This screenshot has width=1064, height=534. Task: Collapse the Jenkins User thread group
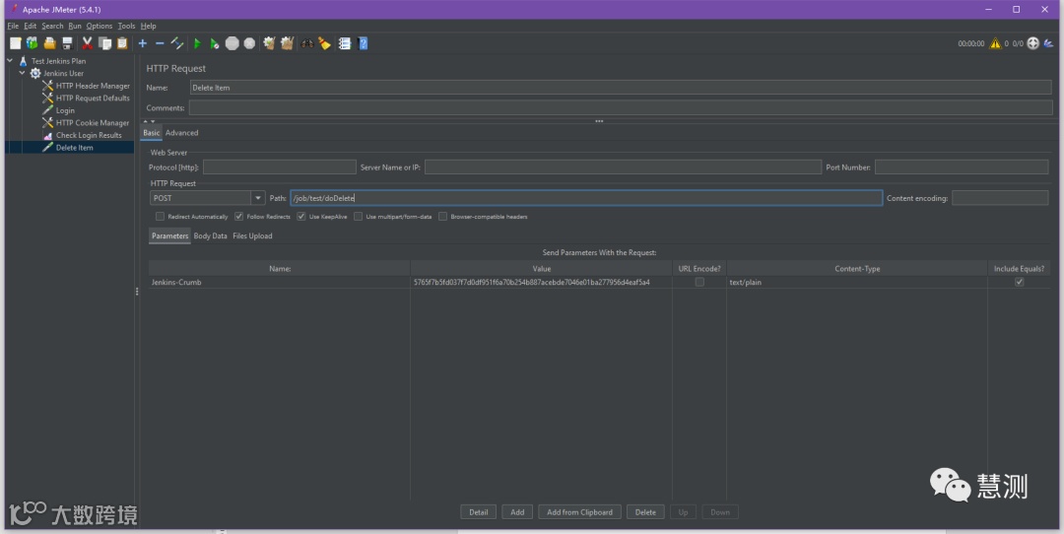pos(23,73)
